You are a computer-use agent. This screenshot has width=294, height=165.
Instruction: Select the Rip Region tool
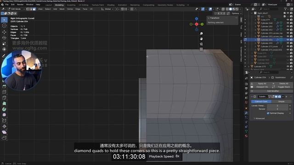4,138
